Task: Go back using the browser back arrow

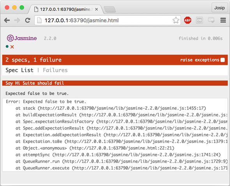Action: (7, 20)
